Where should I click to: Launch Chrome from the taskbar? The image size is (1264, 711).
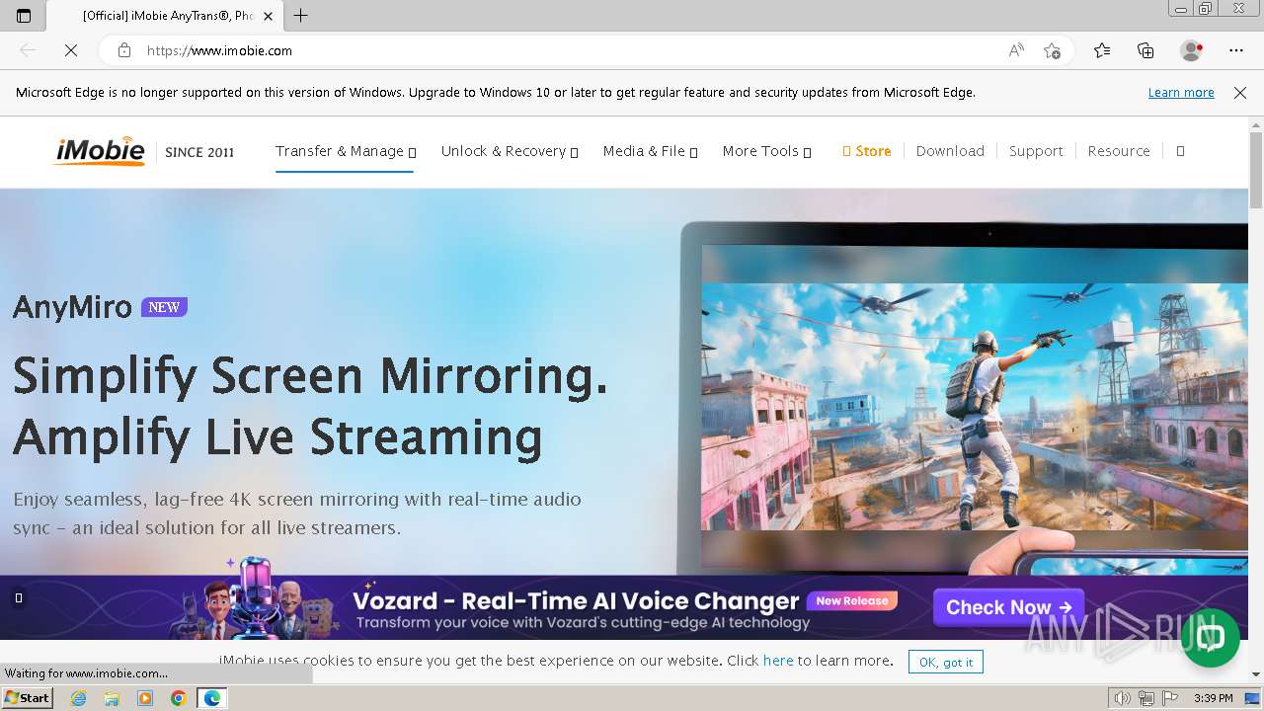pos(178,698)
